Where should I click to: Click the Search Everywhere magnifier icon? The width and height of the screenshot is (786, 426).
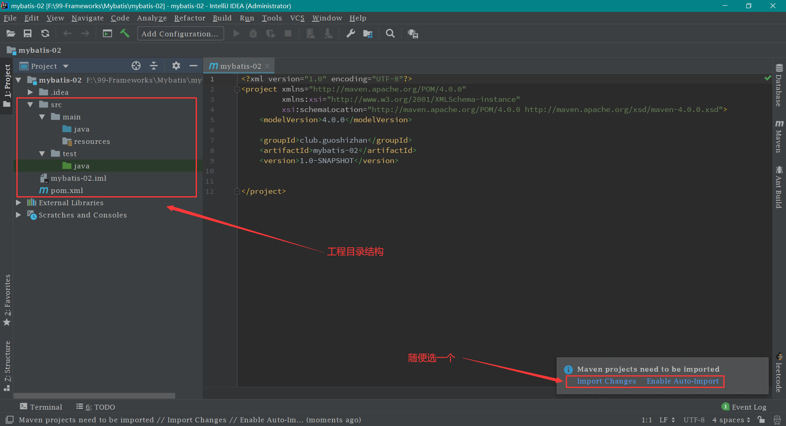tap(390, 34)
